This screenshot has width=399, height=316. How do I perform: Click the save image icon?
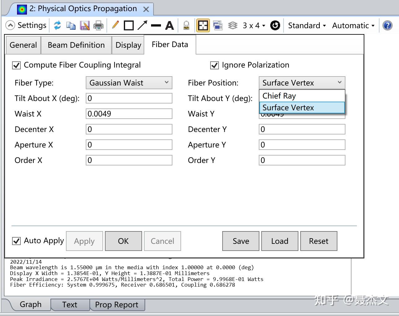(85, 25)
